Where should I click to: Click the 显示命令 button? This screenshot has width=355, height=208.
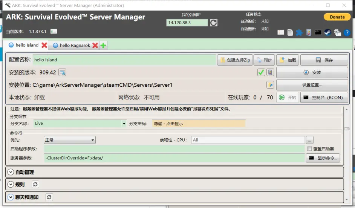323,158
